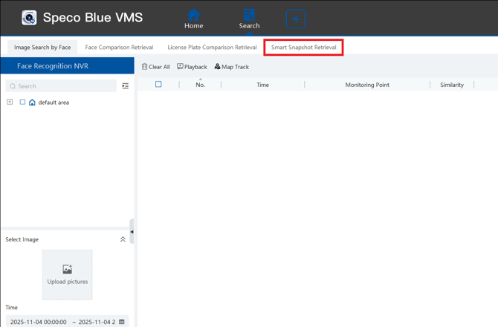This screenshot has height=327, width=498.
Task: Collapse the Select Image section
Action: 123,239
